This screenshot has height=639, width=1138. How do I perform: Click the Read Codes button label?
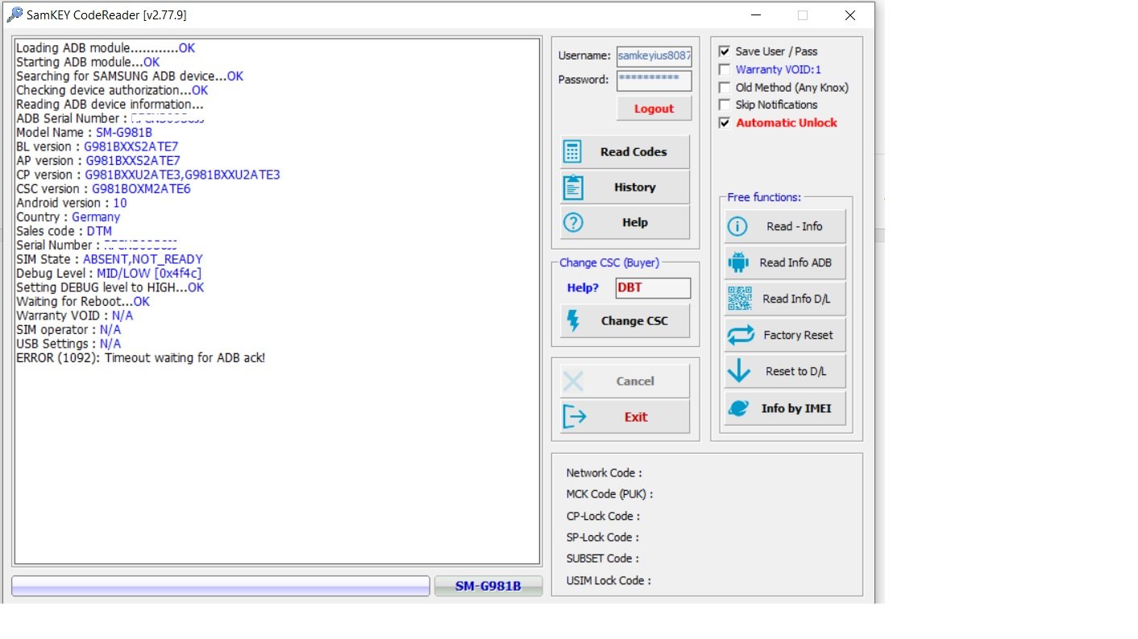(633, 151)
